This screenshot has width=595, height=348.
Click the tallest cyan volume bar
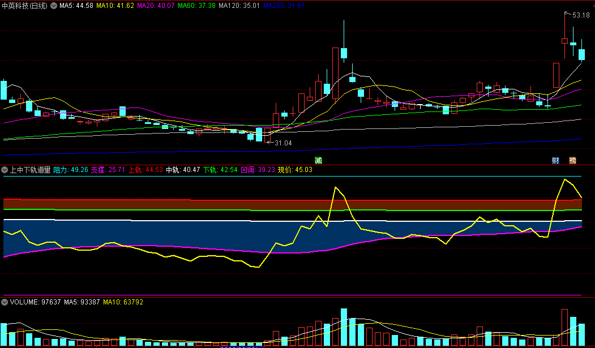pos(344,326)
